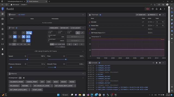Click the FORCE_MOVE button
Viewport: 174px width, 97px height.
[54, 28]
